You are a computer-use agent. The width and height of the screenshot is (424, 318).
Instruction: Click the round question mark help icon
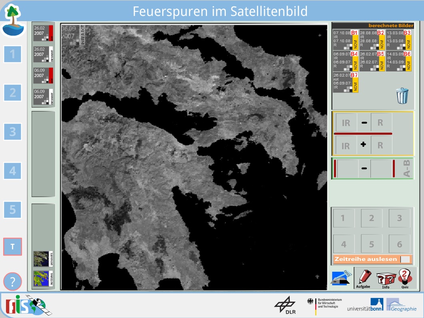(x=13, y=282)
